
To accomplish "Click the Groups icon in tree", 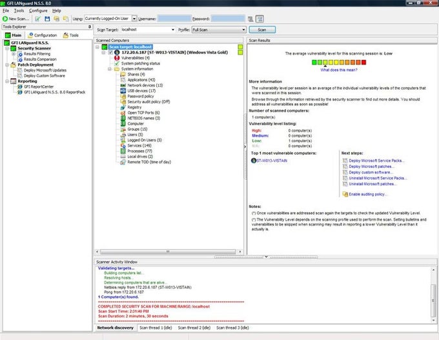I will pyautogui.click(x=123, y=129).
